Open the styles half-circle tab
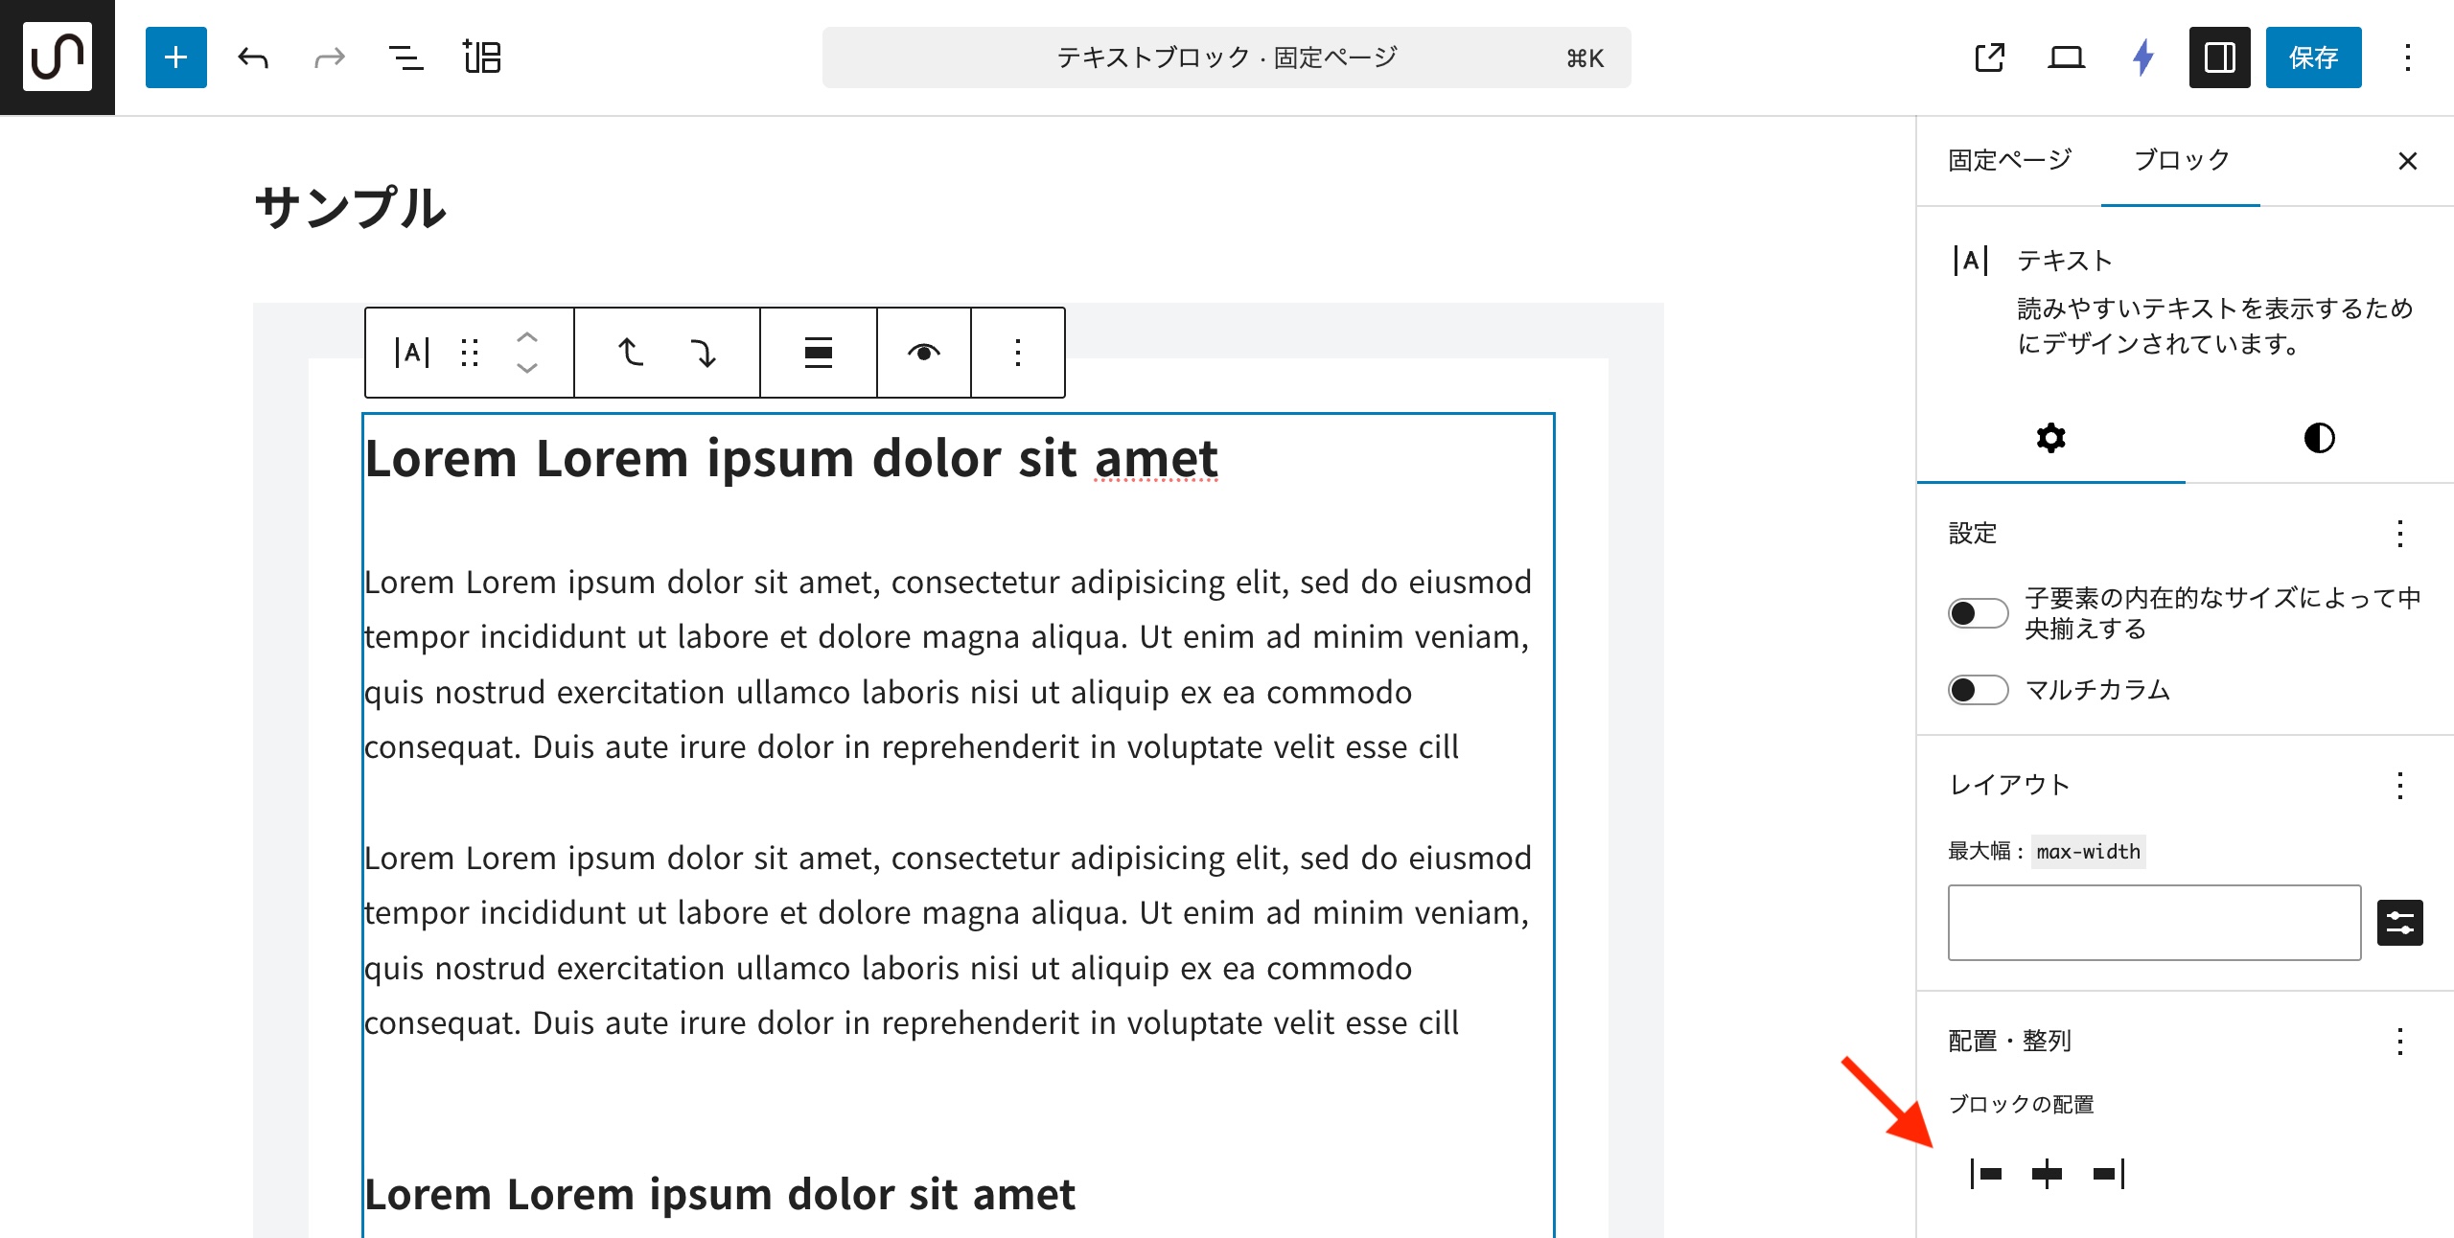 [2319, 438]
